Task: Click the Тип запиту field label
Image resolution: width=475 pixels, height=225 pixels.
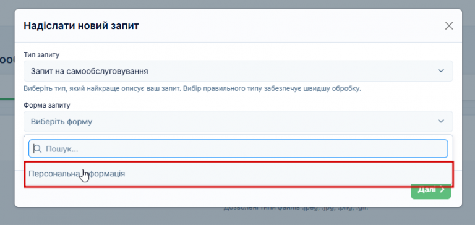Action: pyautogui.click(x=41, y=55)
